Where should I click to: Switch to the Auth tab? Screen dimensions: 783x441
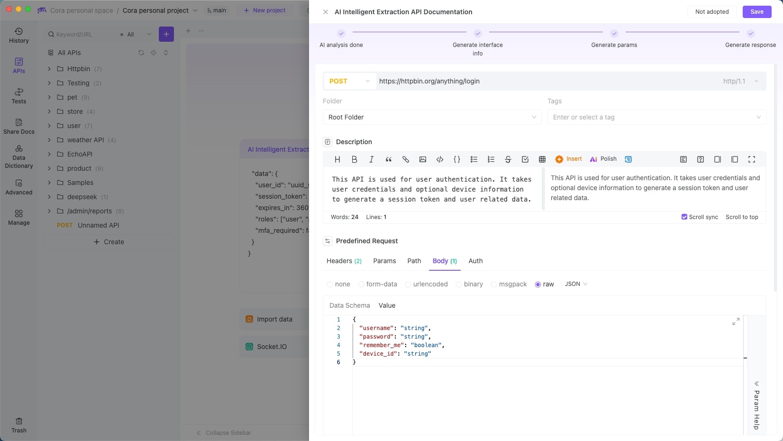[475, 261]
